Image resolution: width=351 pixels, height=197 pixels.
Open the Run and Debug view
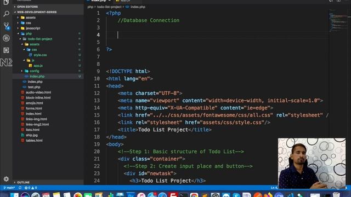pos(6,38)
